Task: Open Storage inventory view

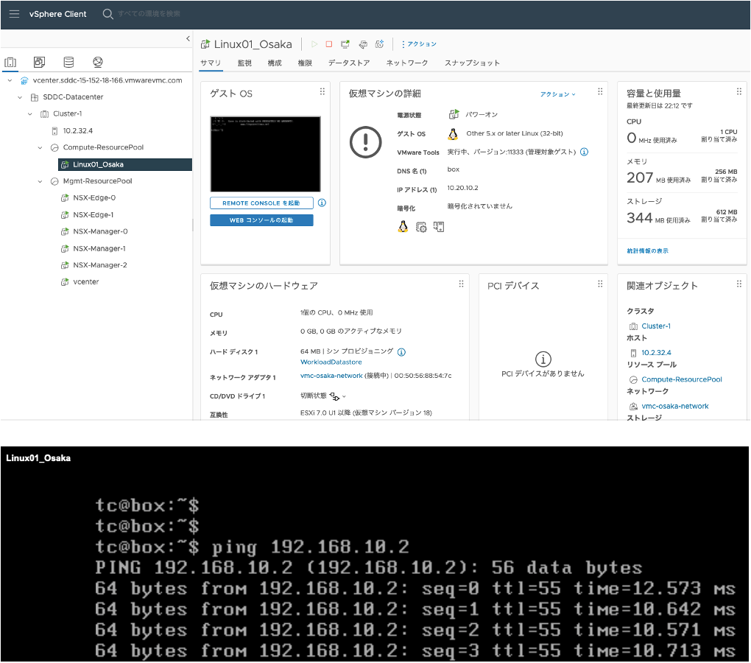Action: point(68,62)
